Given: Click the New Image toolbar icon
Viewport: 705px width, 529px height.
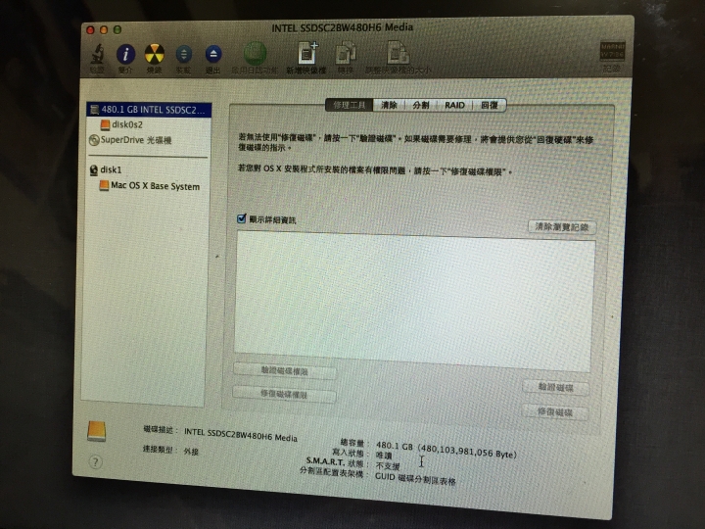Looking at the screenshot, I should click(307, 54).
